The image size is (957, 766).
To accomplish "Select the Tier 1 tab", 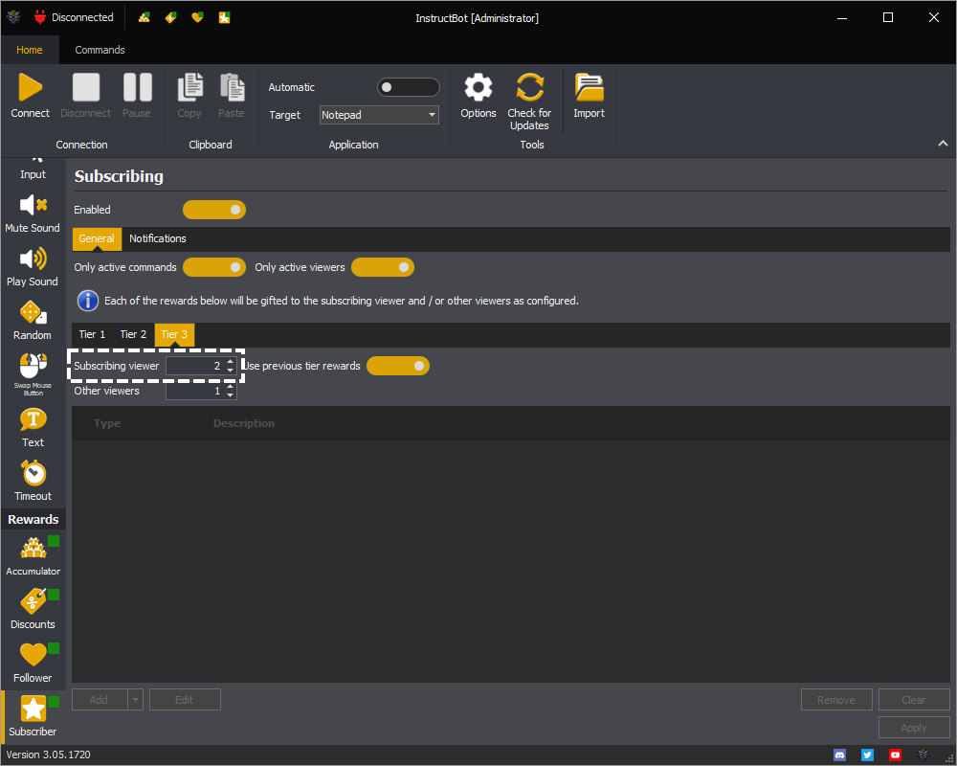I will (92, 334).
